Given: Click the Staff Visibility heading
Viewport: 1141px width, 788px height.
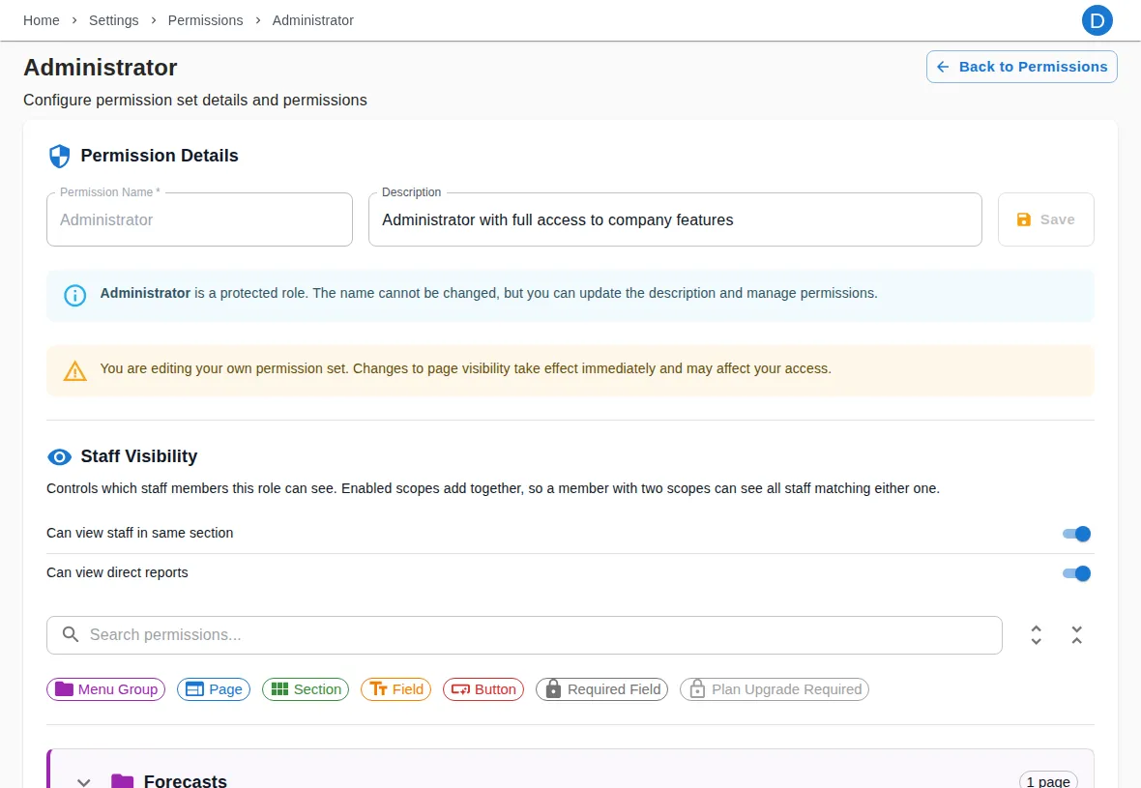Looking at the screenshot, I should pyautogui.click(x=139, y=456).
